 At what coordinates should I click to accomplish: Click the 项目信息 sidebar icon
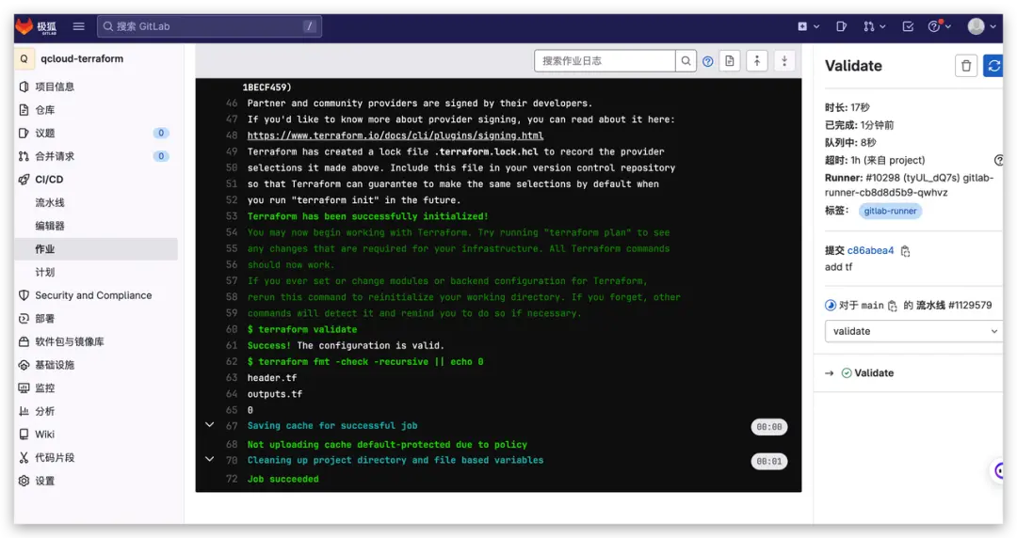click(x=24, y=87)
